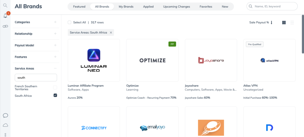Viewport: 304px width, 137px height.
Task: Switch to the My Brands tab
Action: pos(126,7)
